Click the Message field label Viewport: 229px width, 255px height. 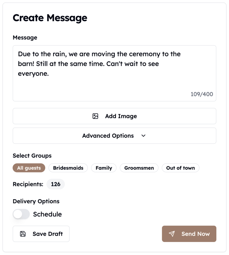click(25, 38)
